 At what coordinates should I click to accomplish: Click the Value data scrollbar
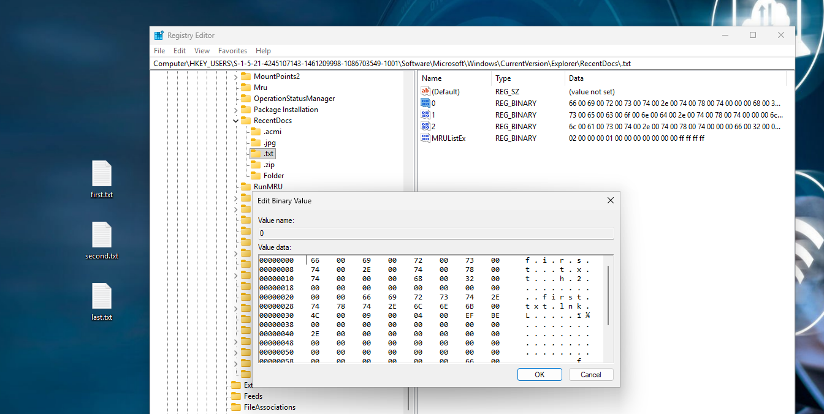[608, 296]
